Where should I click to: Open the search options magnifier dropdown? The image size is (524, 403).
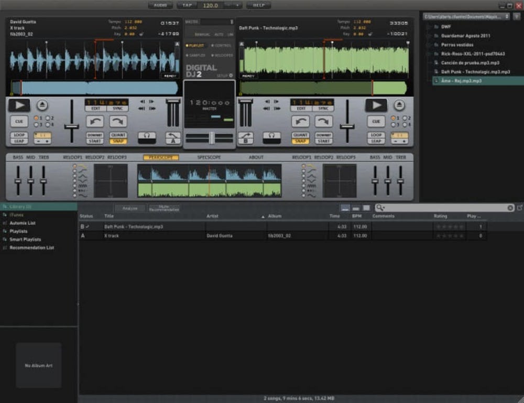380,208
